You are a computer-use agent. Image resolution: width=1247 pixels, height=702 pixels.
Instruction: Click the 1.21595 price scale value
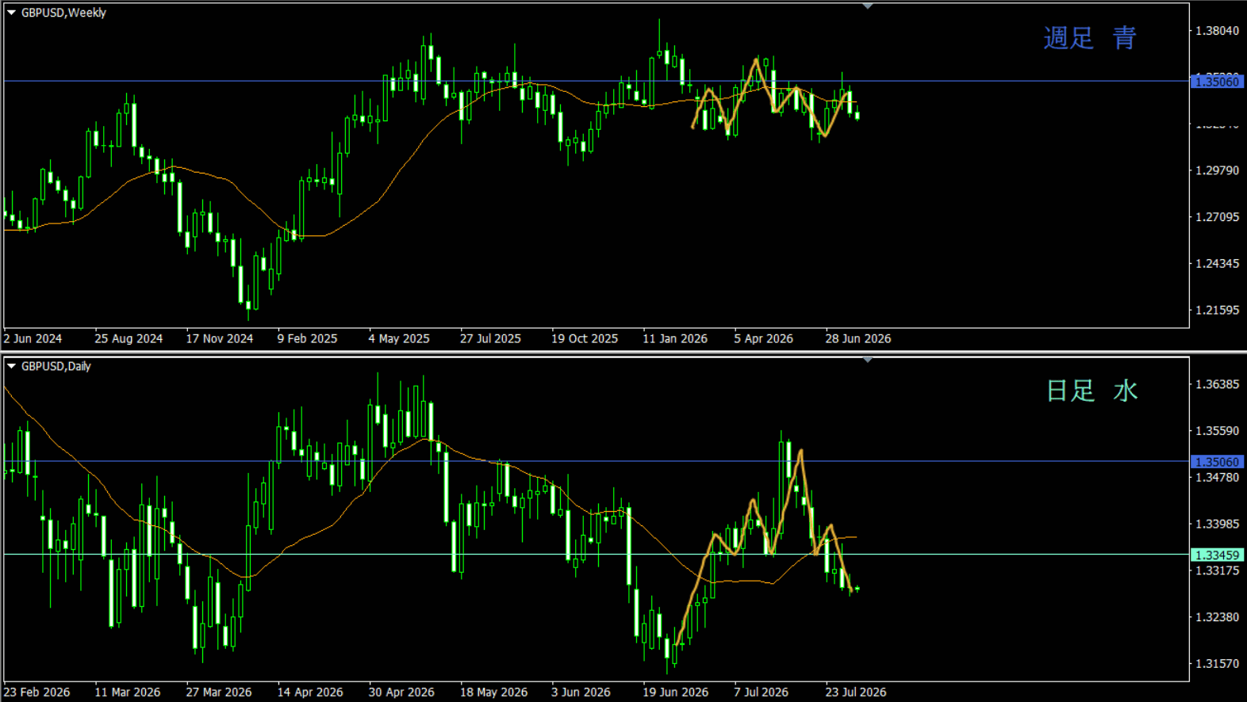point(1217,311)
